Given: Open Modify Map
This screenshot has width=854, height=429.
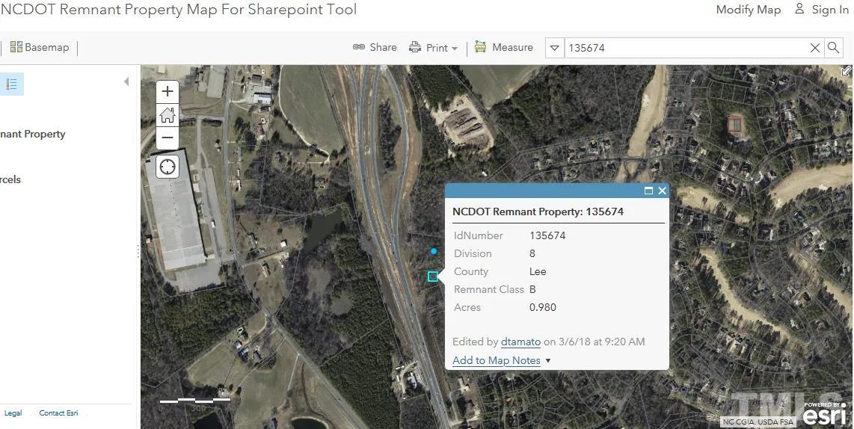Looking at the screenshot, I should click(x=748, y=10).
